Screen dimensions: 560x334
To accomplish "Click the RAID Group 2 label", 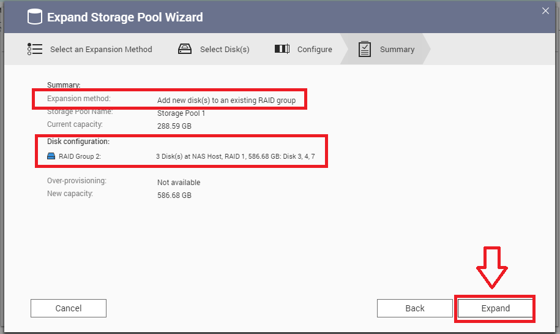I will click(80, 156).
